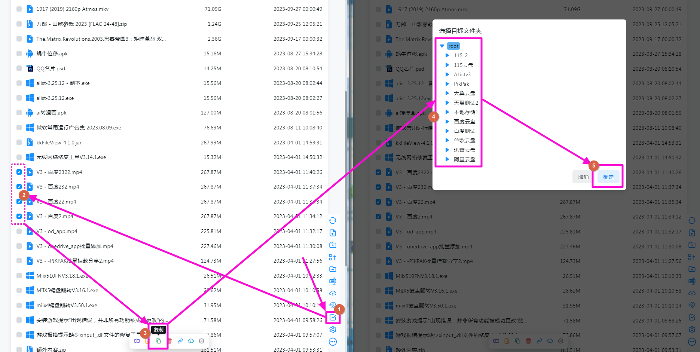Check the box for 蜗牛位移.apk, left pane
Viewport: 700px width, 352px height.
19,53
